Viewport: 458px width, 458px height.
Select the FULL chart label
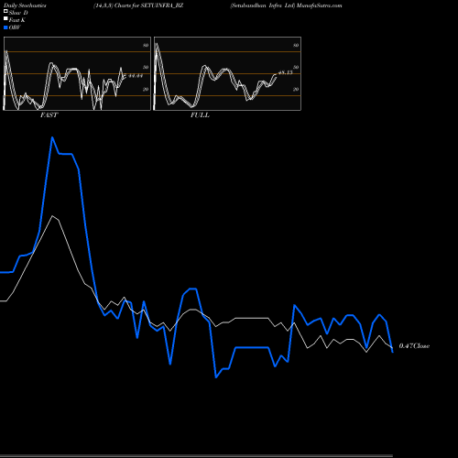pos(200,115)
